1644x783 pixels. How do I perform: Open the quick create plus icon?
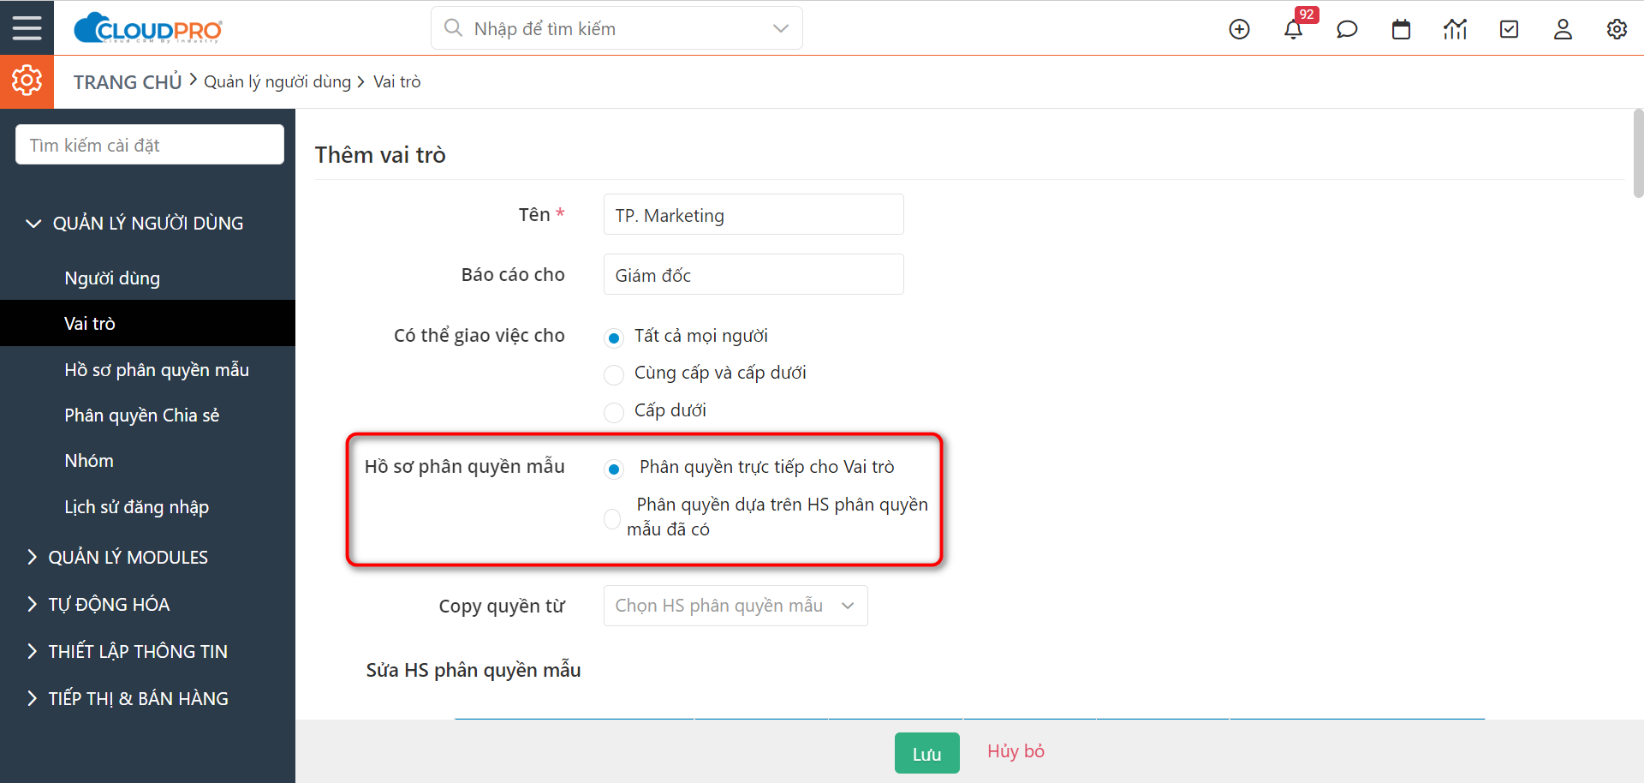1239,29
